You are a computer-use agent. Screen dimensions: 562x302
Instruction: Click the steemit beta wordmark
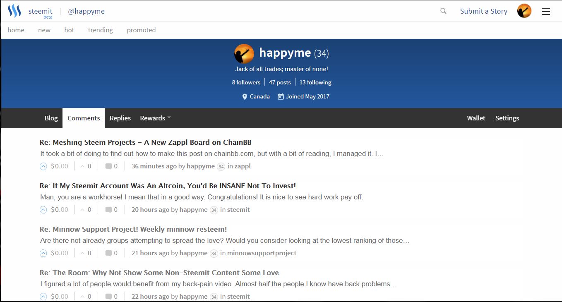pos(40,12)
